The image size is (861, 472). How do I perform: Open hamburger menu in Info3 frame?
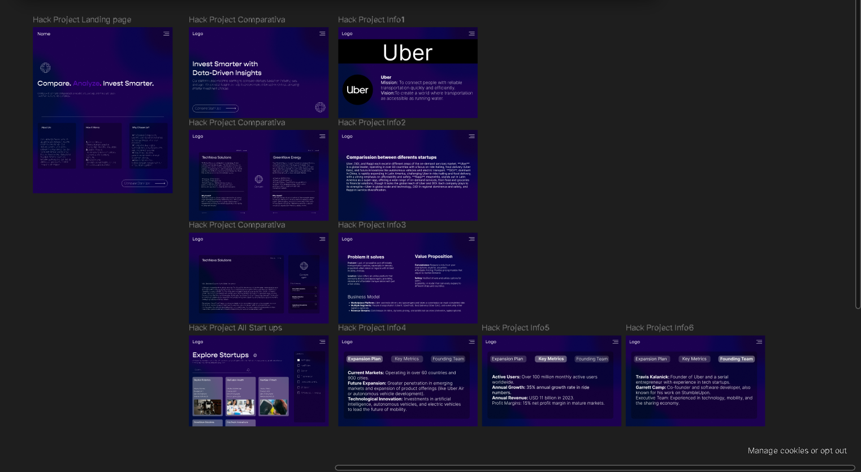(471, 239)
